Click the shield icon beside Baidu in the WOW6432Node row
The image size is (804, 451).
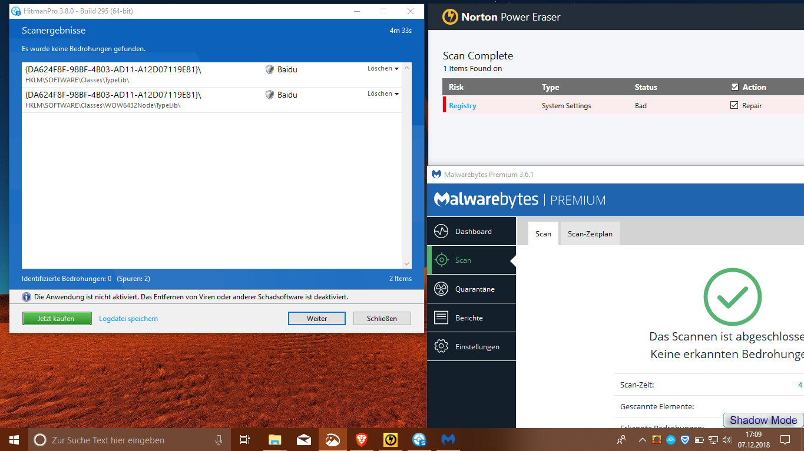point(270,95)
